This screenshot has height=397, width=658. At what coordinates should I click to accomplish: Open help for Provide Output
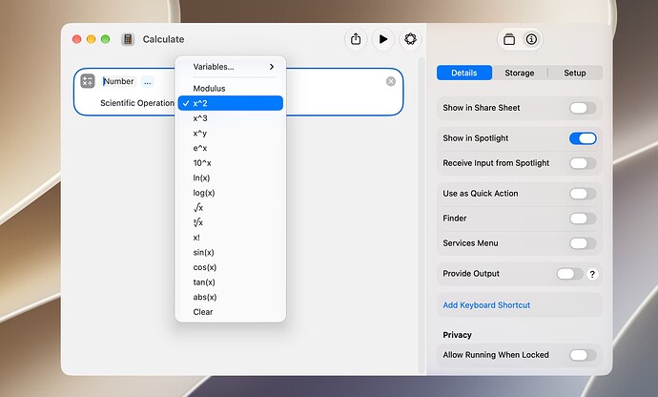pos(592,274)
